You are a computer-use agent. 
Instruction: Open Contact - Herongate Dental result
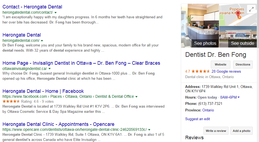click(32, 7)
